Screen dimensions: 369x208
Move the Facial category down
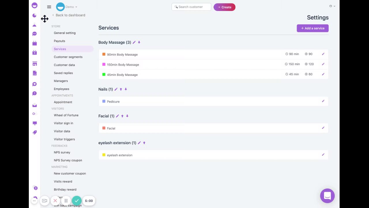127,116
